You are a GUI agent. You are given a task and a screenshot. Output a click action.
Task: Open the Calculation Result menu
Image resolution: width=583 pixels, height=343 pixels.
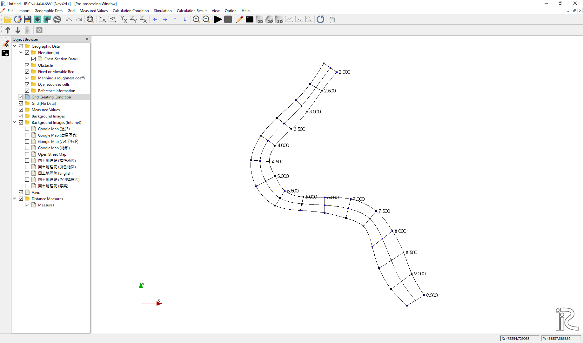[192, 11]
